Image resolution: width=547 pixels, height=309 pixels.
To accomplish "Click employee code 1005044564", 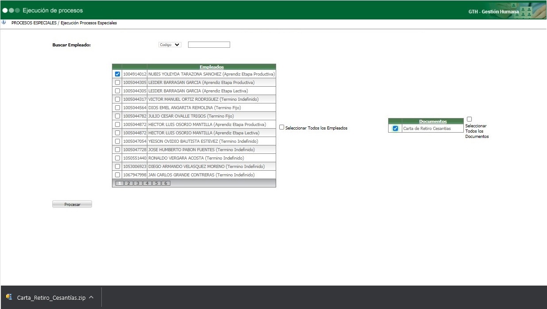I will coord(135,108).
